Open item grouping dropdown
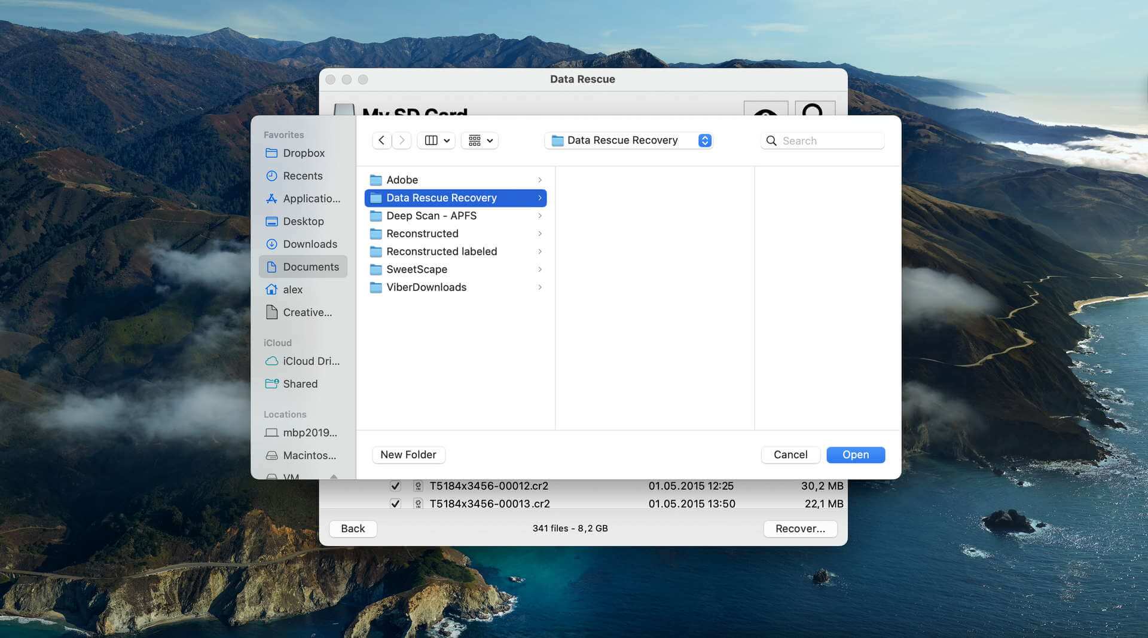 [480, 140]
